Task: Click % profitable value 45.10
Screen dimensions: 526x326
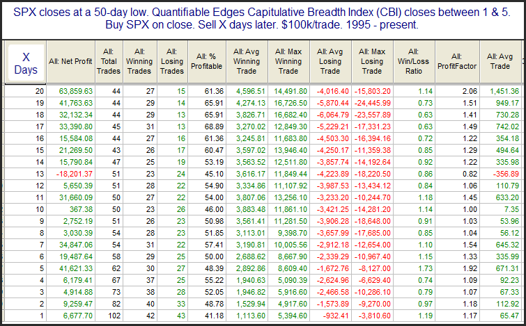Action: coord(214,174)
